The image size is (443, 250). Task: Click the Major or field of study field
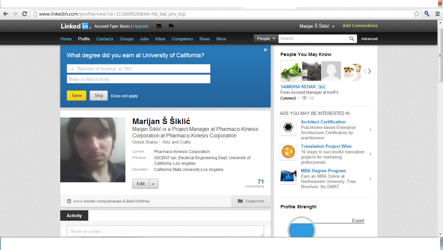138,79
